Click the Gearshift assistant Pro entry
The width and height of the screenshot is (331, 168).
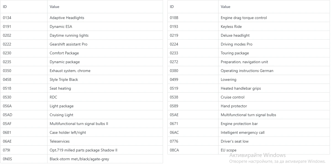(x=69, y=44)
